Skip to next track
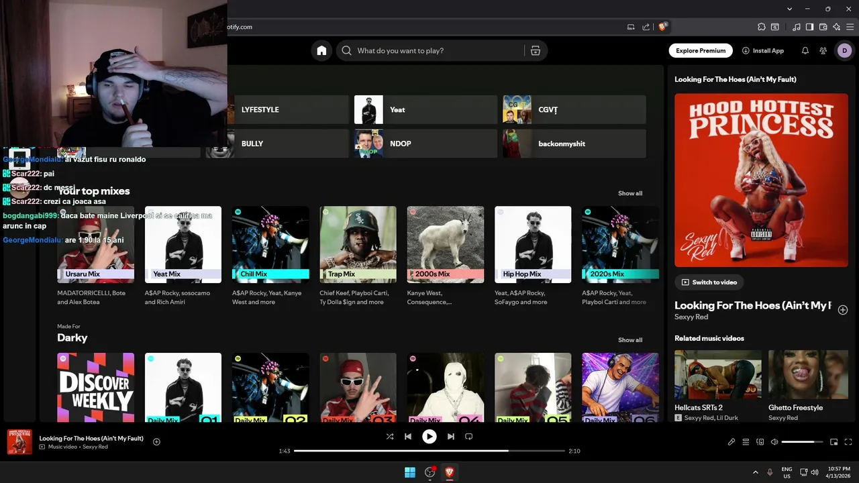The image size is (859, 483). [x=451, y=437]
